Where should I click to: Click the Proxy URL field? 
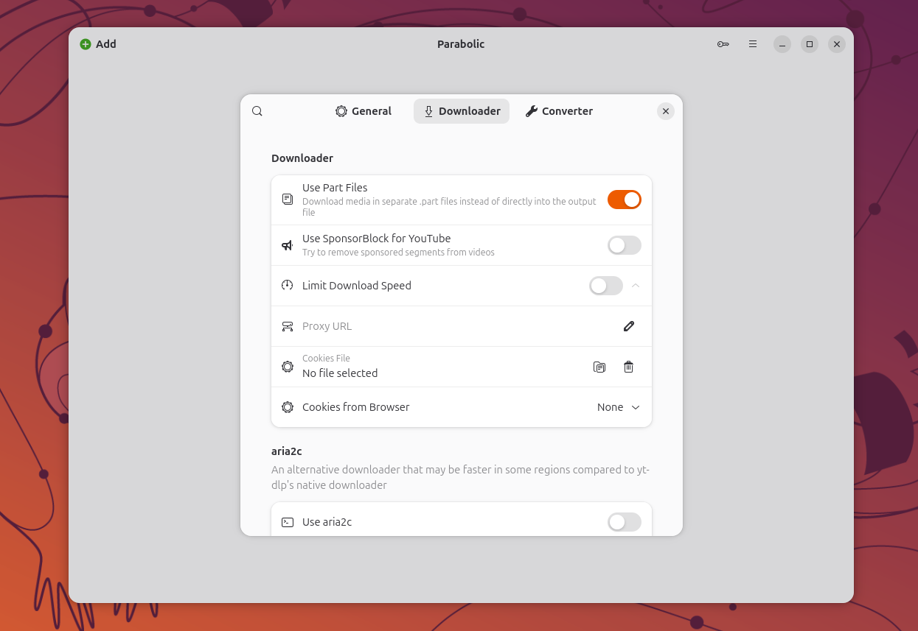(x=462, y=326)
